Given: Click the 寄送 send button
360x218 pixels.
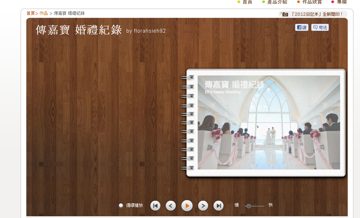Looking at the screenshot, I should point(320,28).
